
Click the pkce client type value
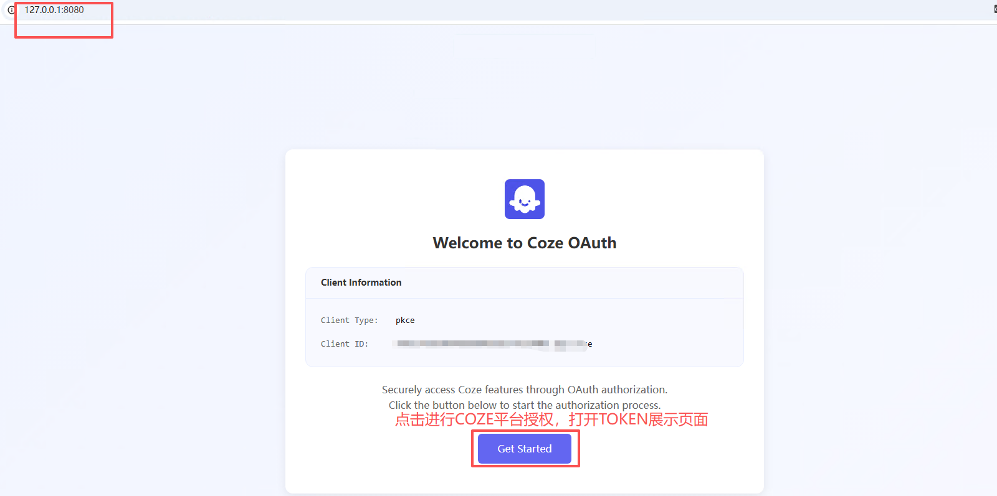coord(405,321)
